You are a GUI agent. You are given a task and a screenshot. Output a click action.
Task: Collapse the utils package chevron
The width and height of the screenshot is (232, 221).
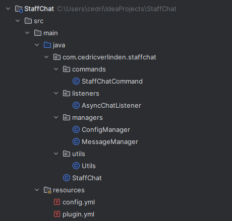tap(56, 154)
